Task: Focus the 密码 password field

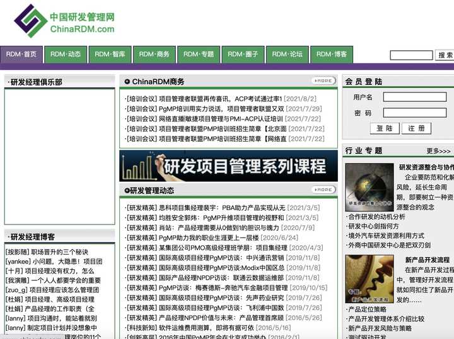Action: tap(415, 113)
